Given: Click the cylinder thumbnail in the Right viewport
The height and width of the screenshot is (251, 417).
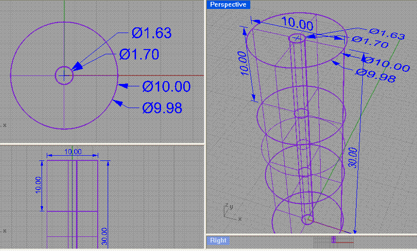Looking at the screenshot, I should click(x=333, y=240).
